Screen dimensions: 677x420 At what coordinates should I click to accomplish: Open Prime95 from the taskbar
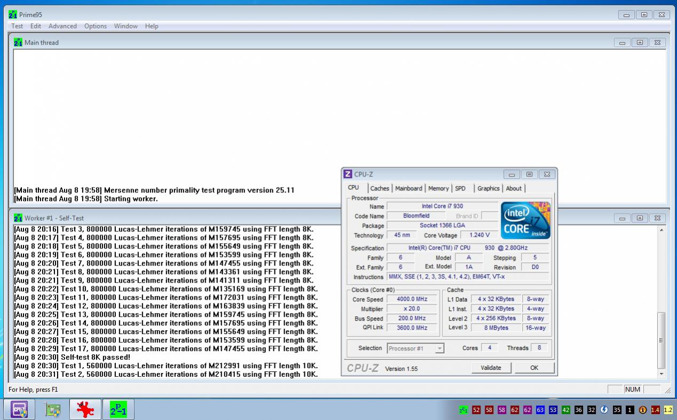[118, 410]
